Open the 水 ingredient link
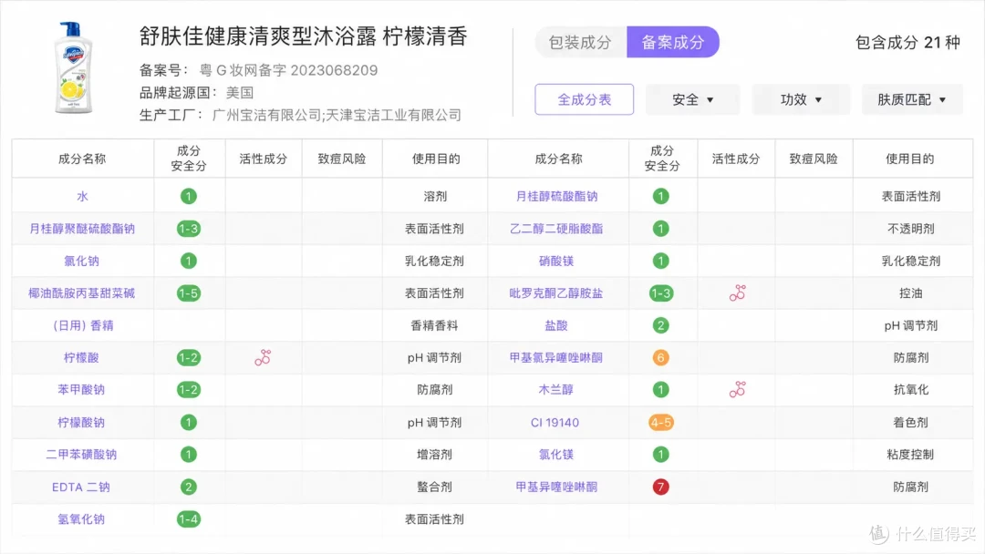Screen dimensions: 985x554 click(x=82, y=197)
